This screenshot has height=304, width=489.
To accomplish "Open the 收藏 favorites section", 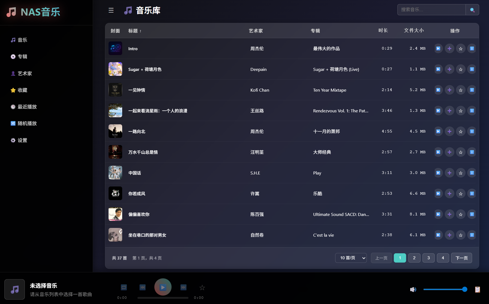I will point(22,90).
